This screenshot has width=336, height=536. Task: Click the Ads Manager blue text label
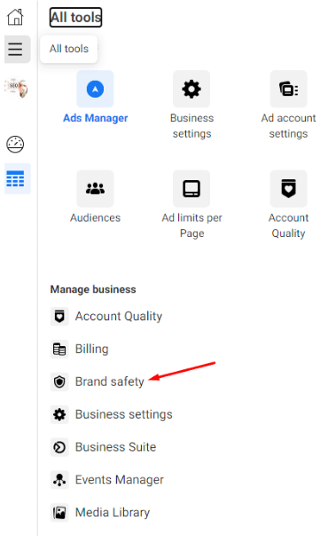point(95,118)
